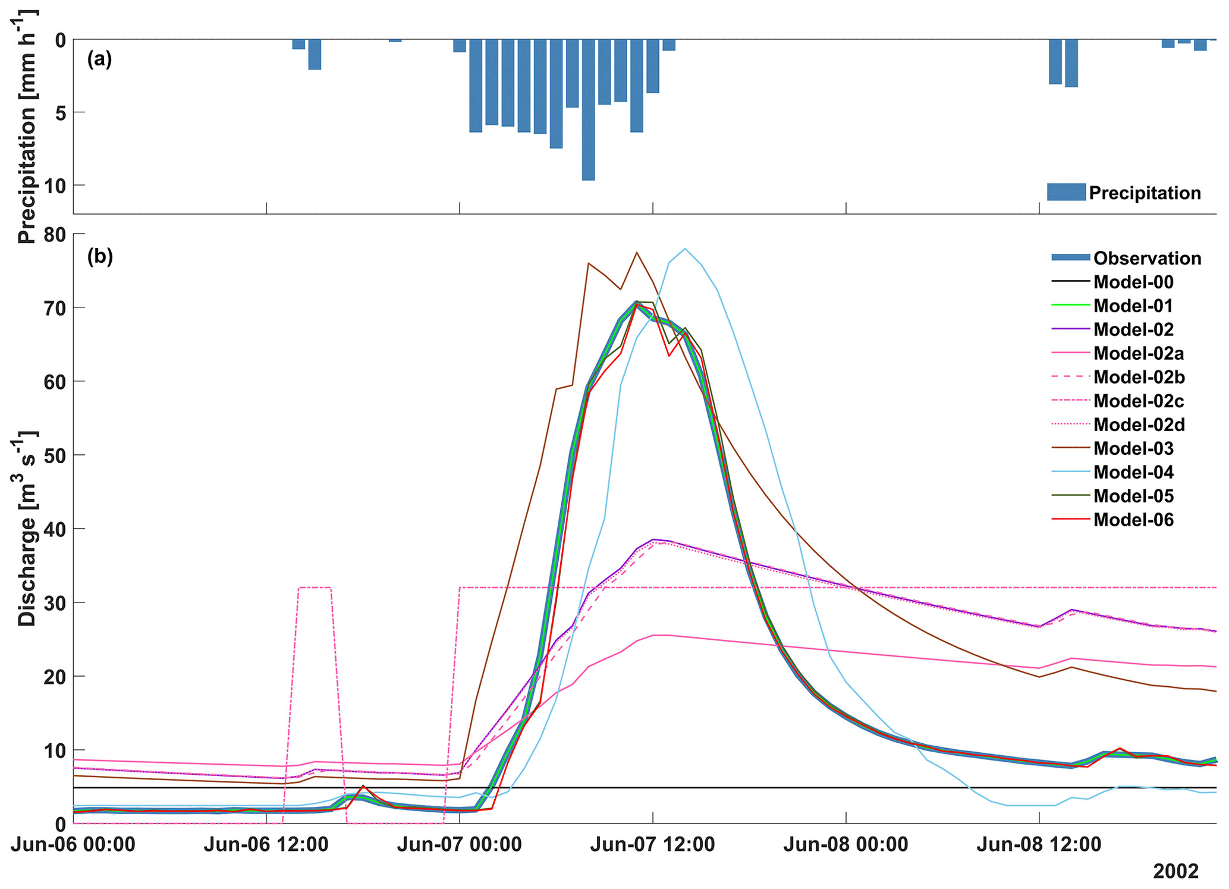Click the Observation legend entry

(1147, 258)
